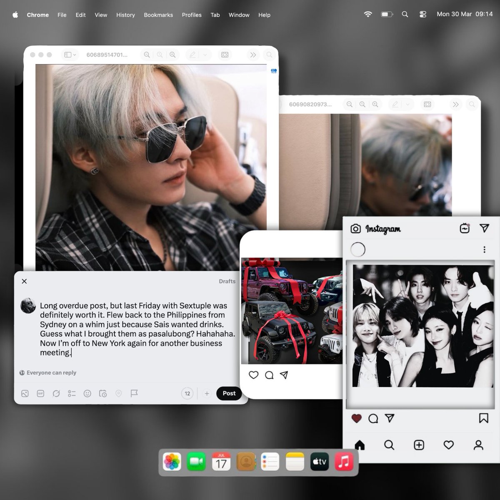This screenshot has width=500, height=500.
Task: Open the File menu
Action: click(62, 15)
